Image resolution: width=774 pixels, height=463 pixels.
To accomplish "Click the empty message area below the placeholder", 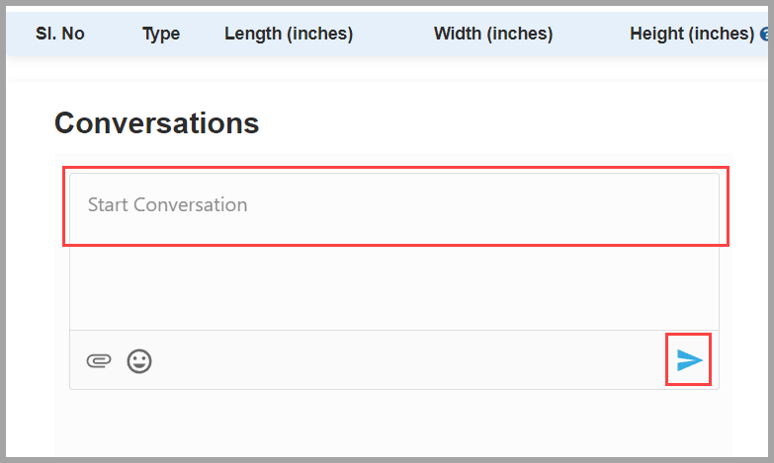I will (x=394, y=286).
